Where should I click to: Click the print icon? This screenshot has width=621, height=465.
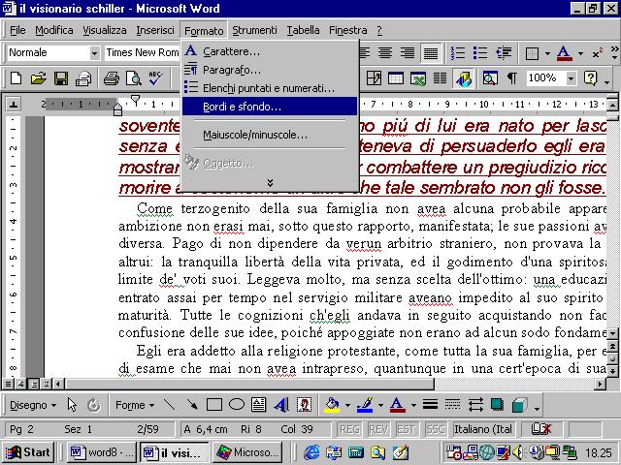(112, 78)
